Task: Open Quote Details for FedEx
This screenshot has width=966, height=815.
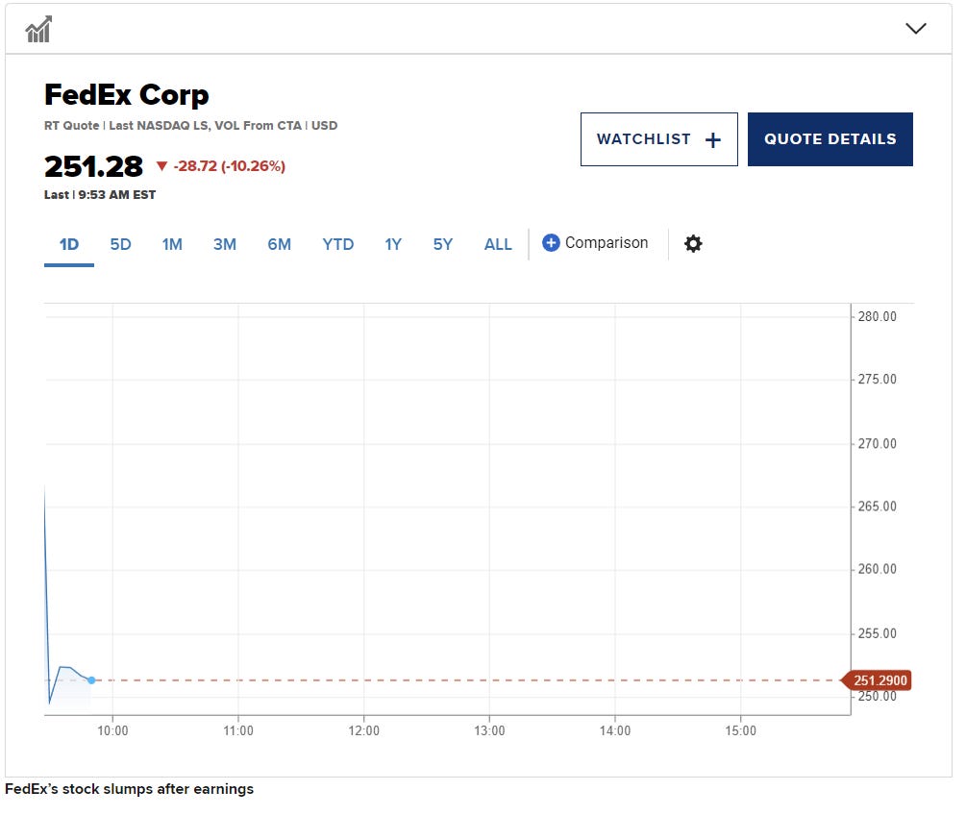Action: tap(830, 139)
